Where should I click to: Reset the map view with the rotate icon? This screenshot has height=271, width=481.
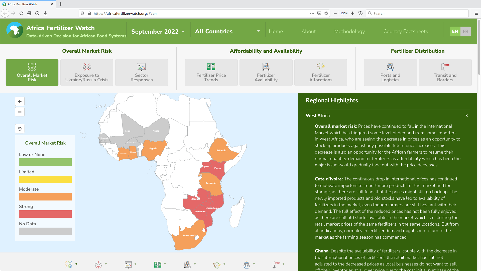(20, 129)
